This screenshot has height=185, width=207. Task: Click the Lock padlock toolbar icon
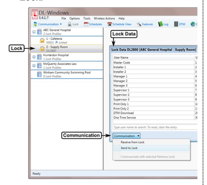(70, 24)
